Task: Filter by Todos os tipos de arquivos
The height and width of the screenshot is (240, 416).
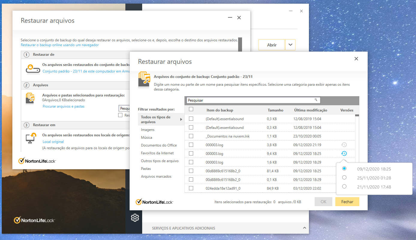Action: pyautogui.click(x=162, y=120)
